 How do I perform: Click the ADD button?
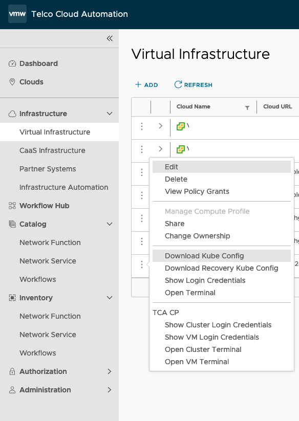[x=146, y=85]
